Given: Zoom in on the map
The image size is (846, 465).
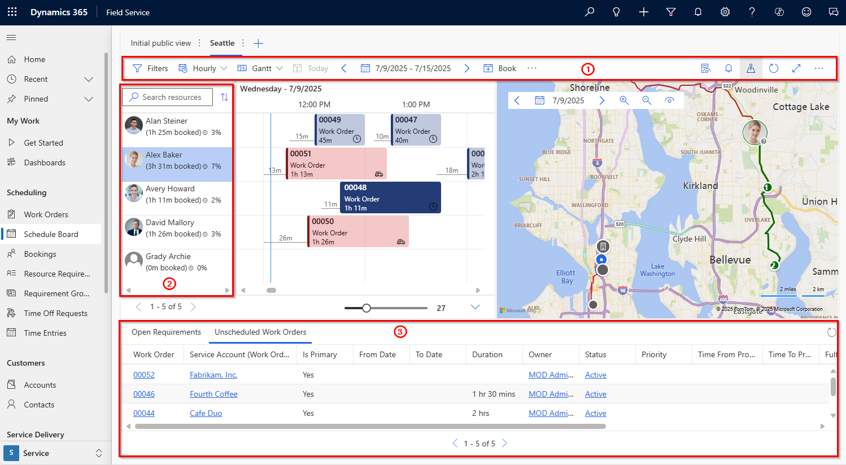Looking at the screenshot, I should [624, 100].
